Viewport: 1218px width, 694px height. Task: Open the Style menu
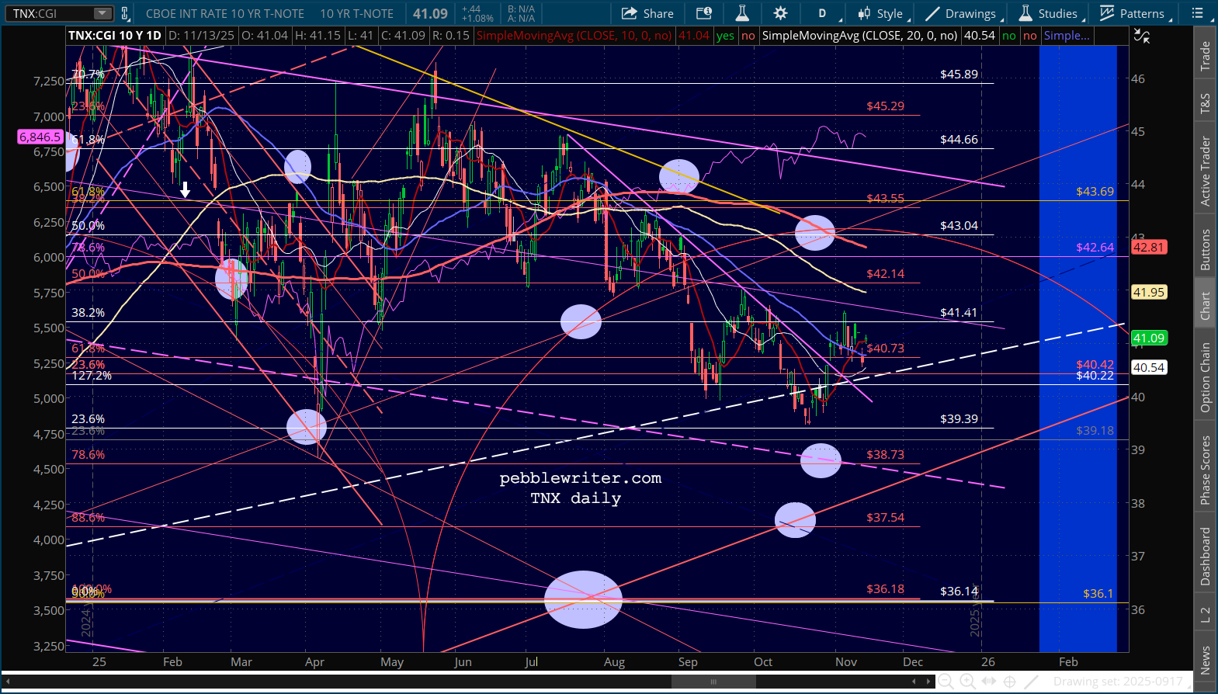[881, 13]
